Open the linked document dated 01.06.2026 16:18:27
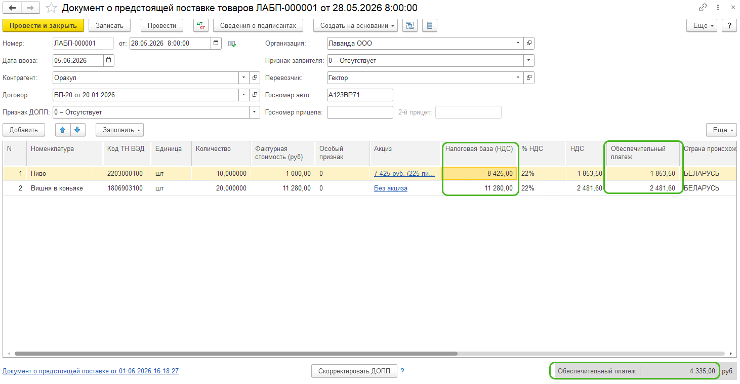 (91, 371)
